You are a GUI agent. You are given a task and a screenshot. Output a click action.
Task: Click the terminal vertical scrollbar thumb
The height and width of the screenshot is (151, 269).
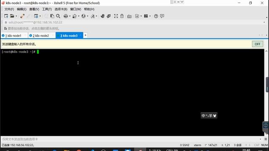(267, 85)
